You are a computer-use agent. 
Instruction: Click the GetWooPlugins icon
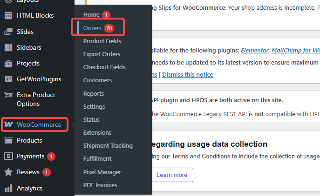[8, 79]
